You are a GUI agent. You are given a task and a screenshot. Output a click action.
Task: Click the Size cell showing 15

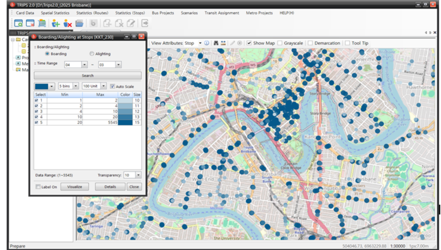pyautogui.click(x=137, y=122)
